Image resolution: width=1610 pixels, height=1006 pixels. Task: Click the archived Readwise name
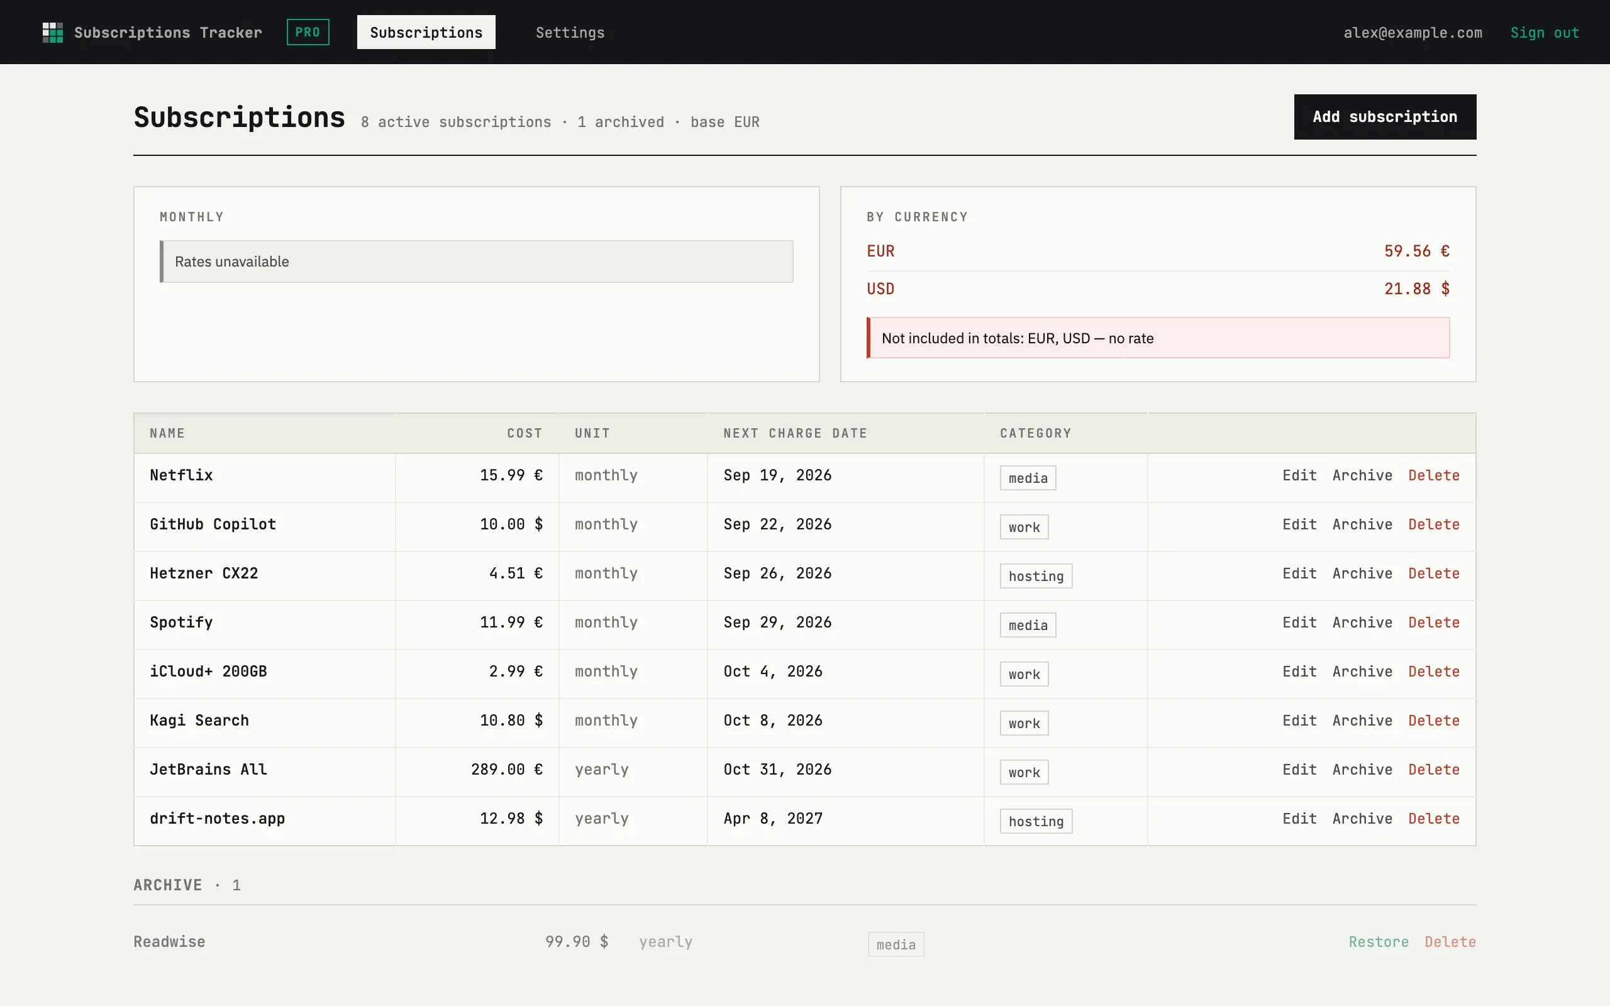pyautogui.click(x=169, y=942)
